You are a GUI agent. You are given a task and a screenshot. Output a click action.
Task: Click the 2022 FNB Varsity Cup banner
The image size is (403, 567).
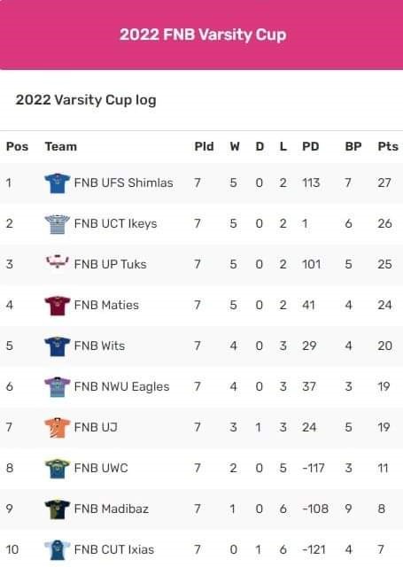201,35
